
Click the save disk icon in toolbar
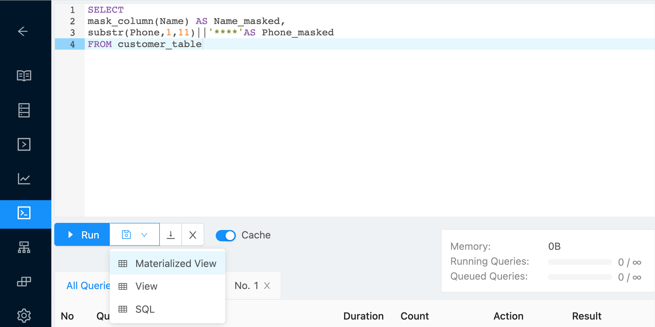tap(126, 235)
